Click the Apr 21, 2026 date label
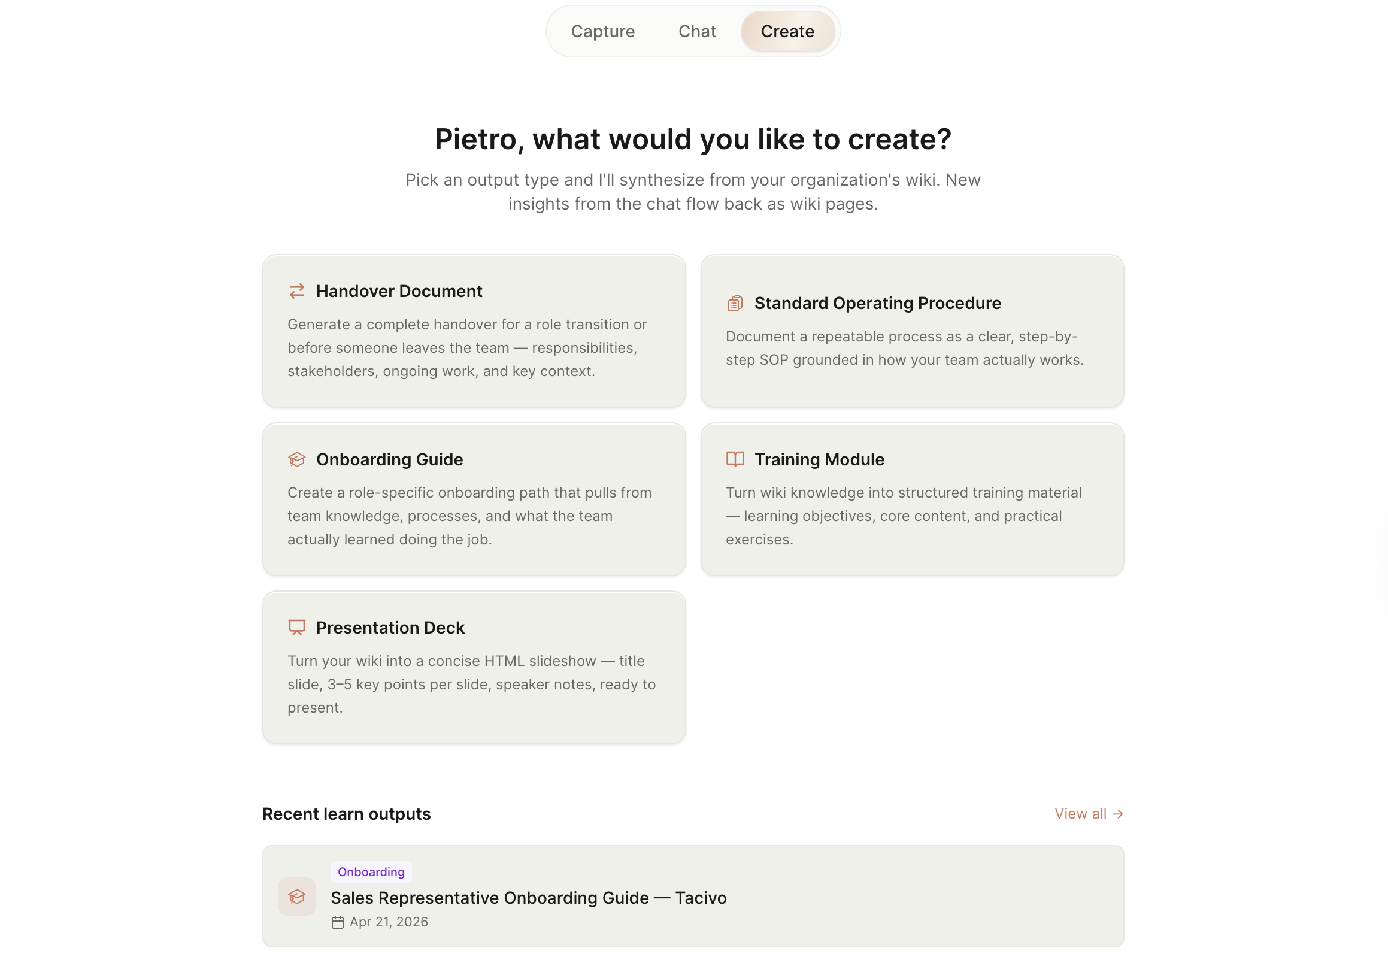This screenshot has width=1388, height=957. tap(389, 923)
